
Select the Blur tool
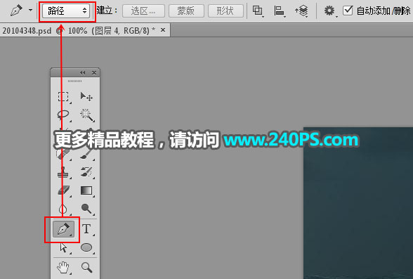pos(63,209)
